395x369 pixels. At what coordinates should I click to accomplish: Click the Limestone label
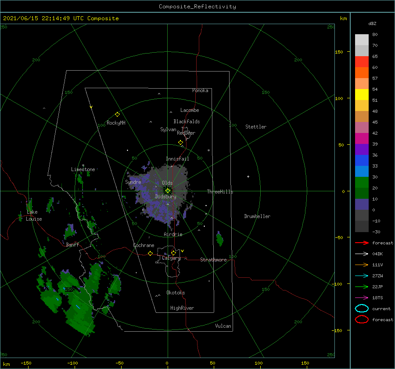click(83, 169)
